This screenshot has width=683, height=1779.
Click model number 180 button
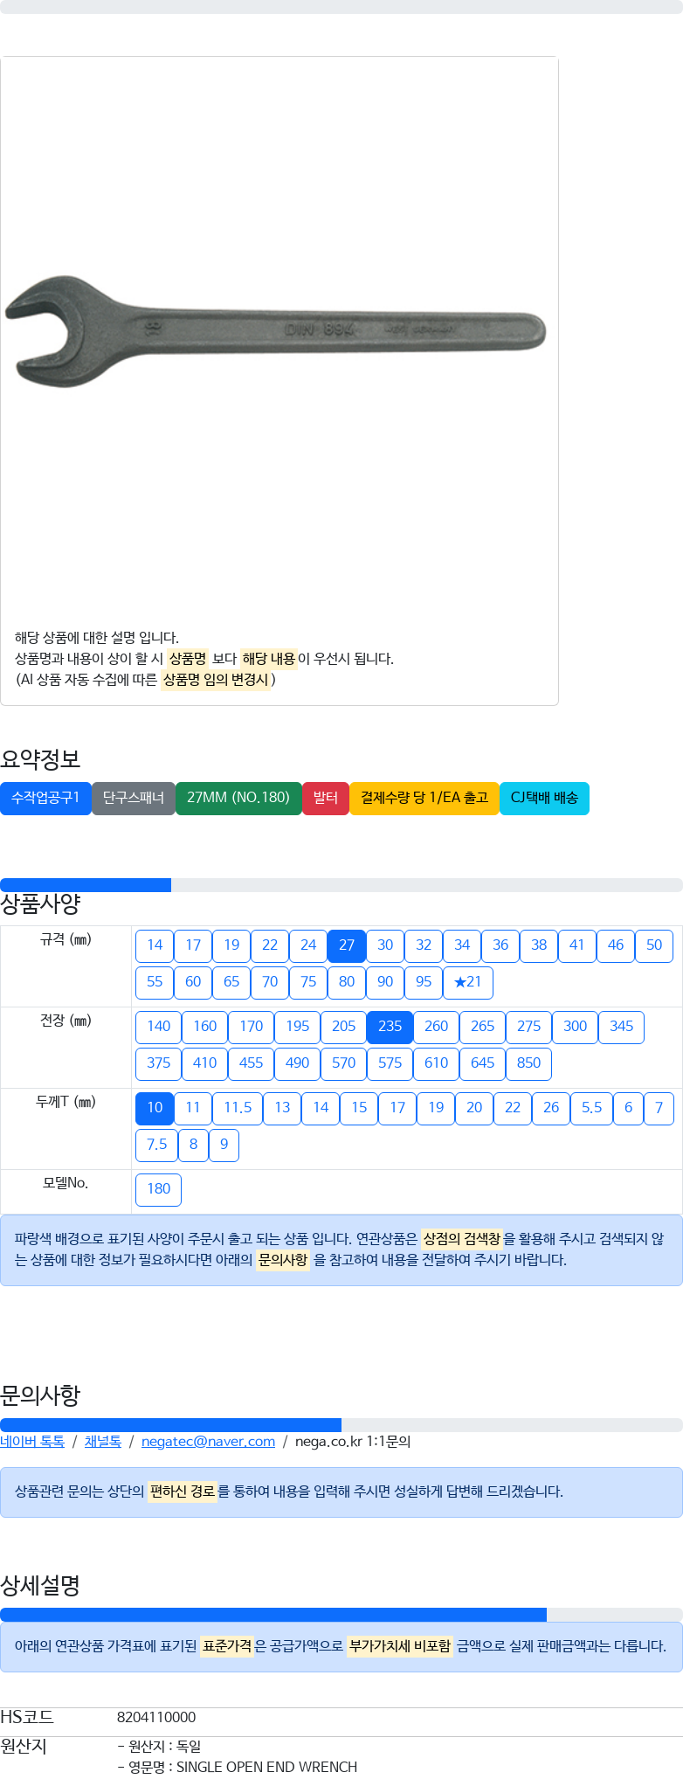click(159, 1189)
